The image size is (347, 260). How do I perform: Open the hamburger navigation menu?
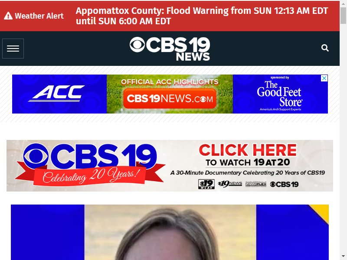click(13, 49)
